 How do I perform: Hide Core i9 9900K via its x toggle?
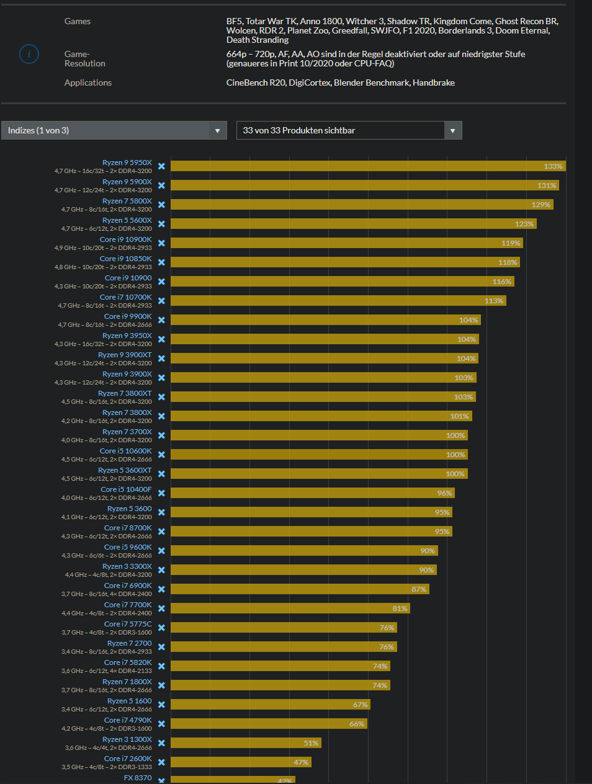click(x=161, y=319)
